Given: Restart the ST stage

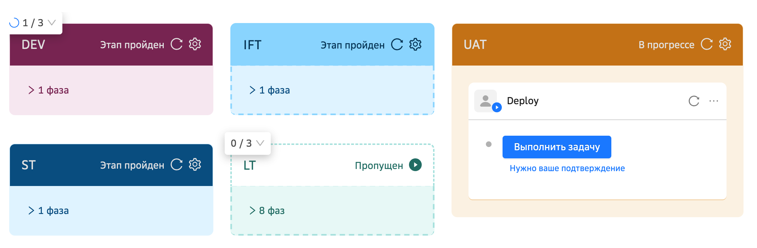Looking at the screenshot, I should [x=176, y=165].
